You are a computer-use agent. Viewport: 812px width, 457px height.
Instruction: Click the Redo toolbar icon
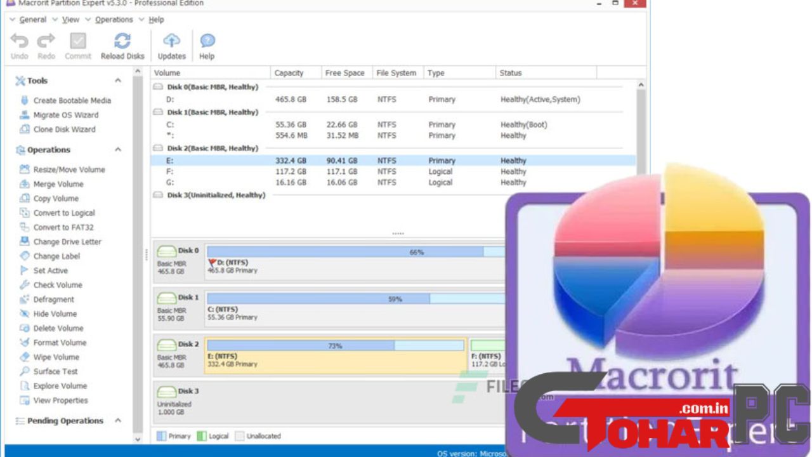tap(46, 41)
